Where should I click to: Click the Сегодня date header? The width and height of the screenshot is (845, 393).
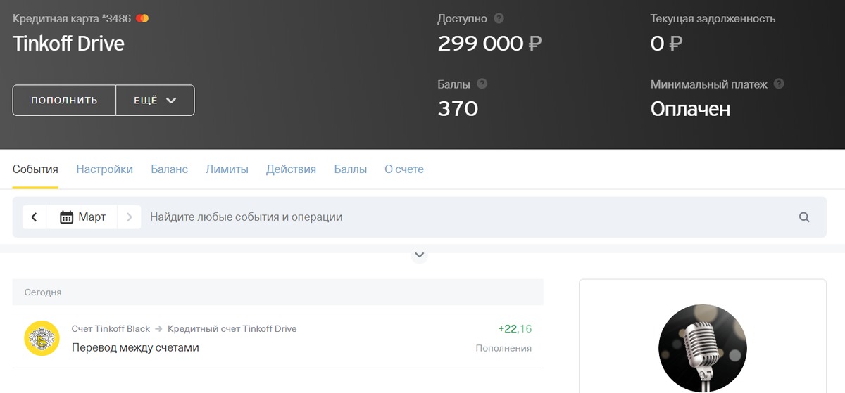(43, 292)
